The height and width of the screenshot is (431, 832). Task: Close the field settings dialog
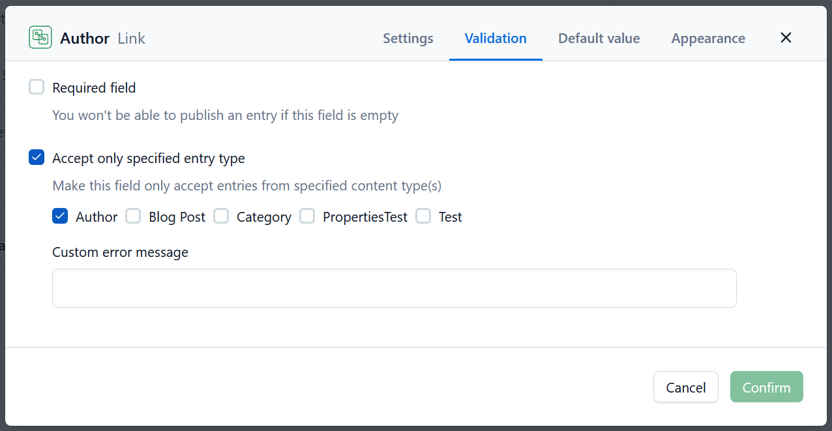[786, 38]
